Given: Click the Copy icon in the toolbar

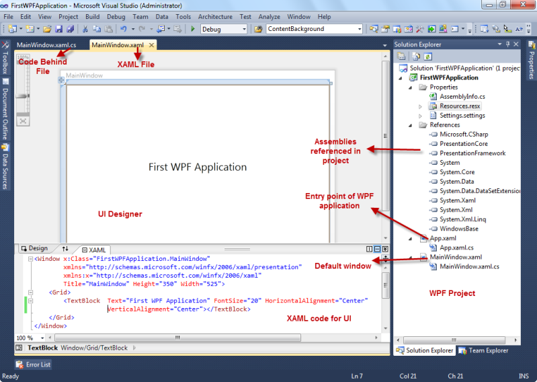Looking at the screenshot, I should click(97, 29).
